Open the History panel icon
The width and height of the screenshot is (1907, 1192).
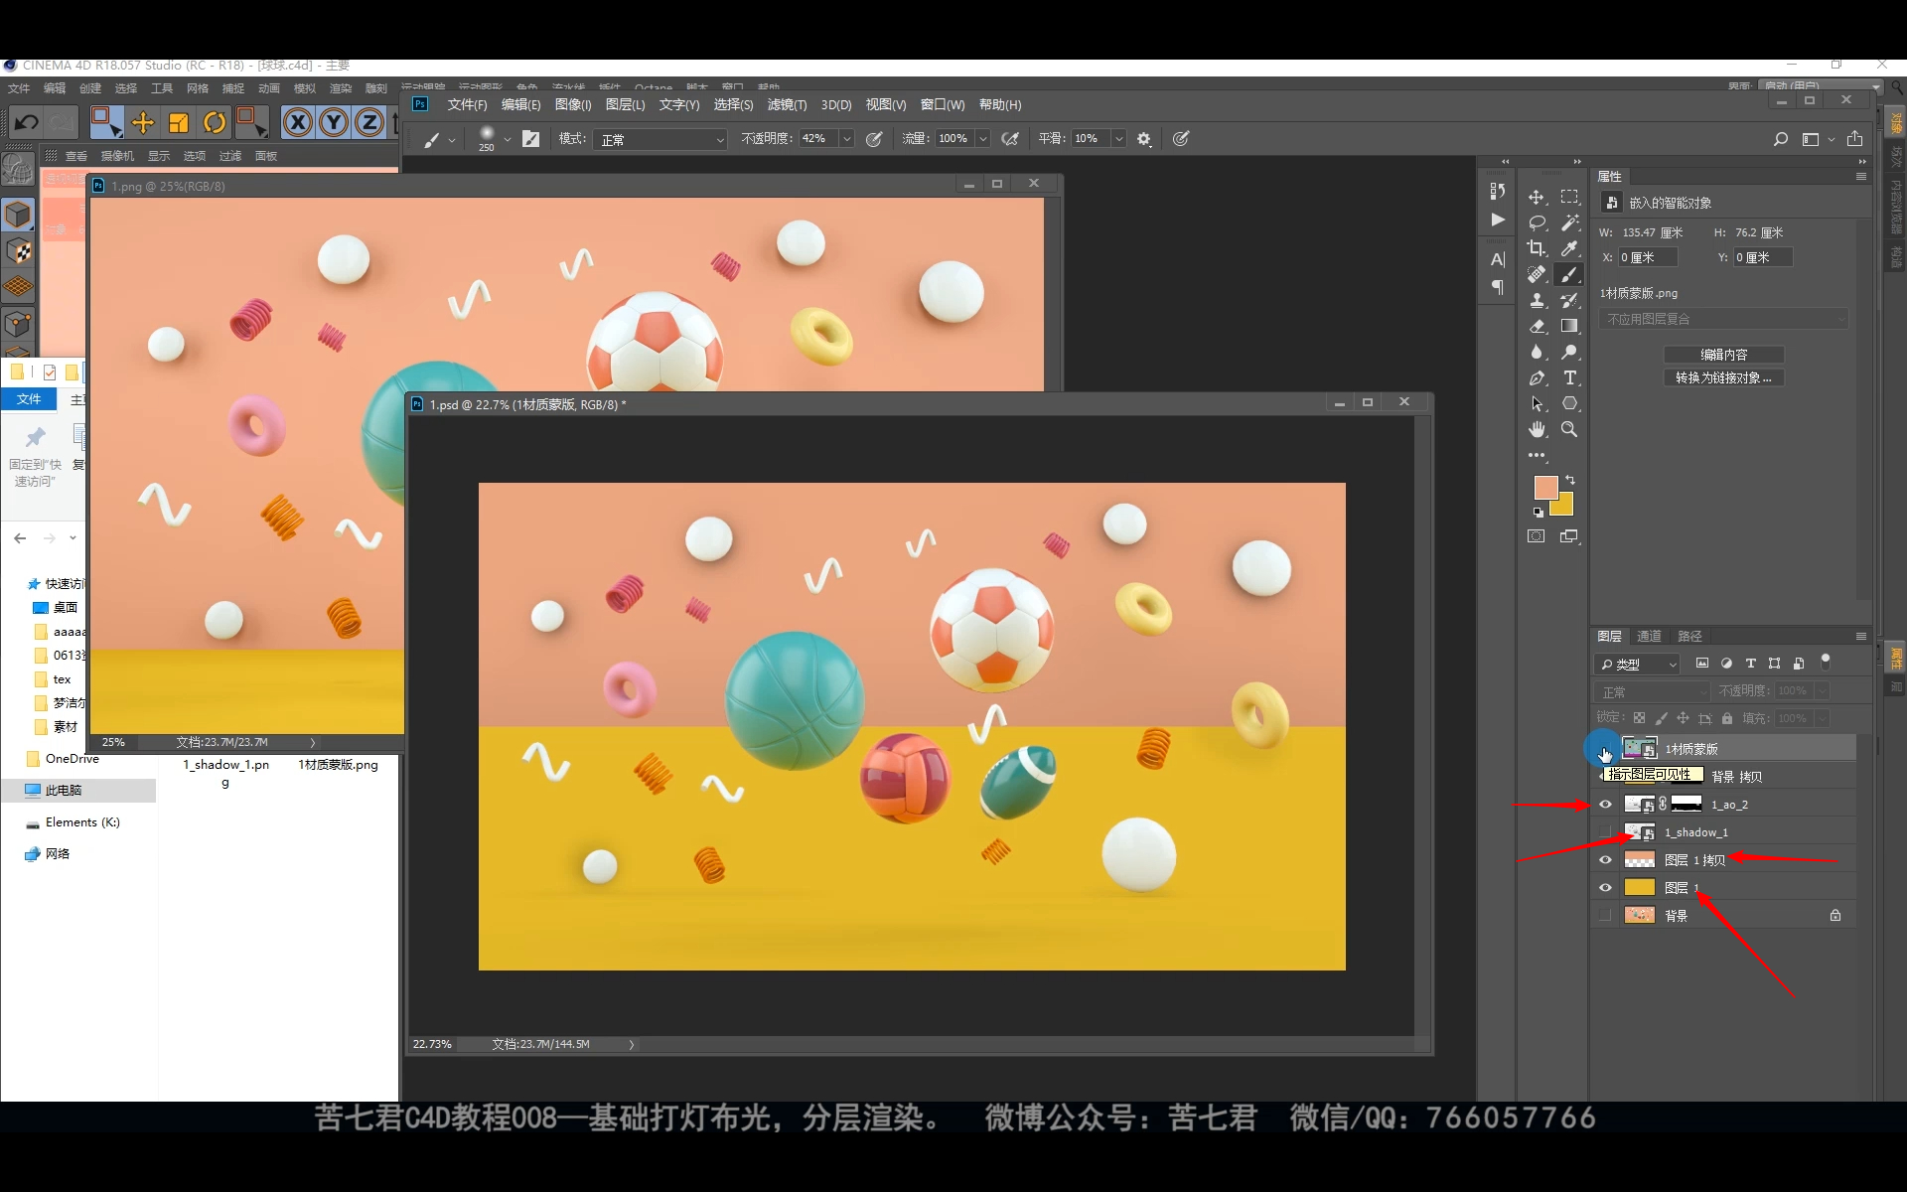(x=1497, y=190)
